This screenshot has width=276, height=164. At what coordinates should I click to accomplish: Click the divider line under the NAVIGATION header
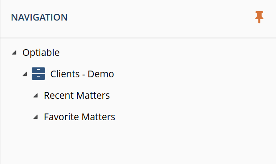pyautogui.click(x=138, y=38)
